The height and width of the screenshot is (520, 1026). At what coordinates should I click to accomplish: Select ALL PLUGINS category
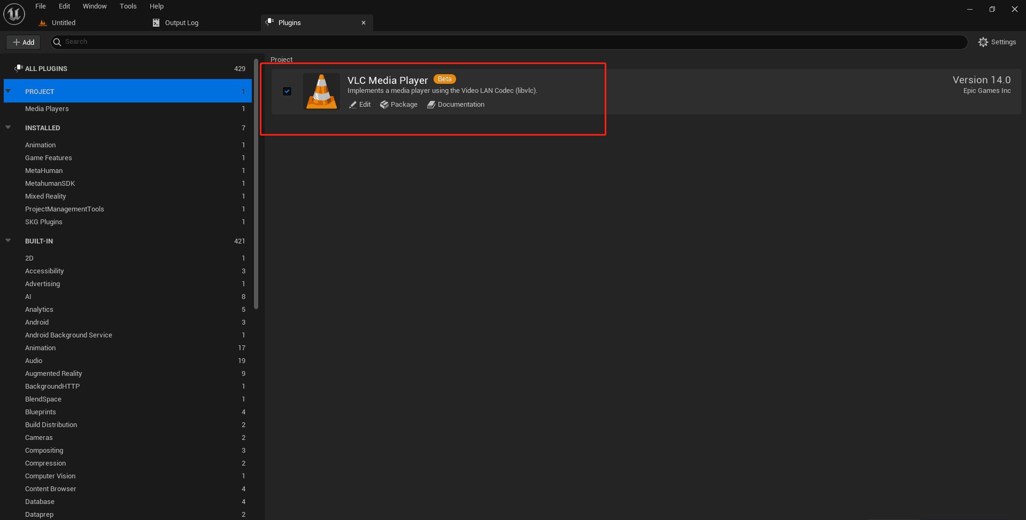[128, 68]
